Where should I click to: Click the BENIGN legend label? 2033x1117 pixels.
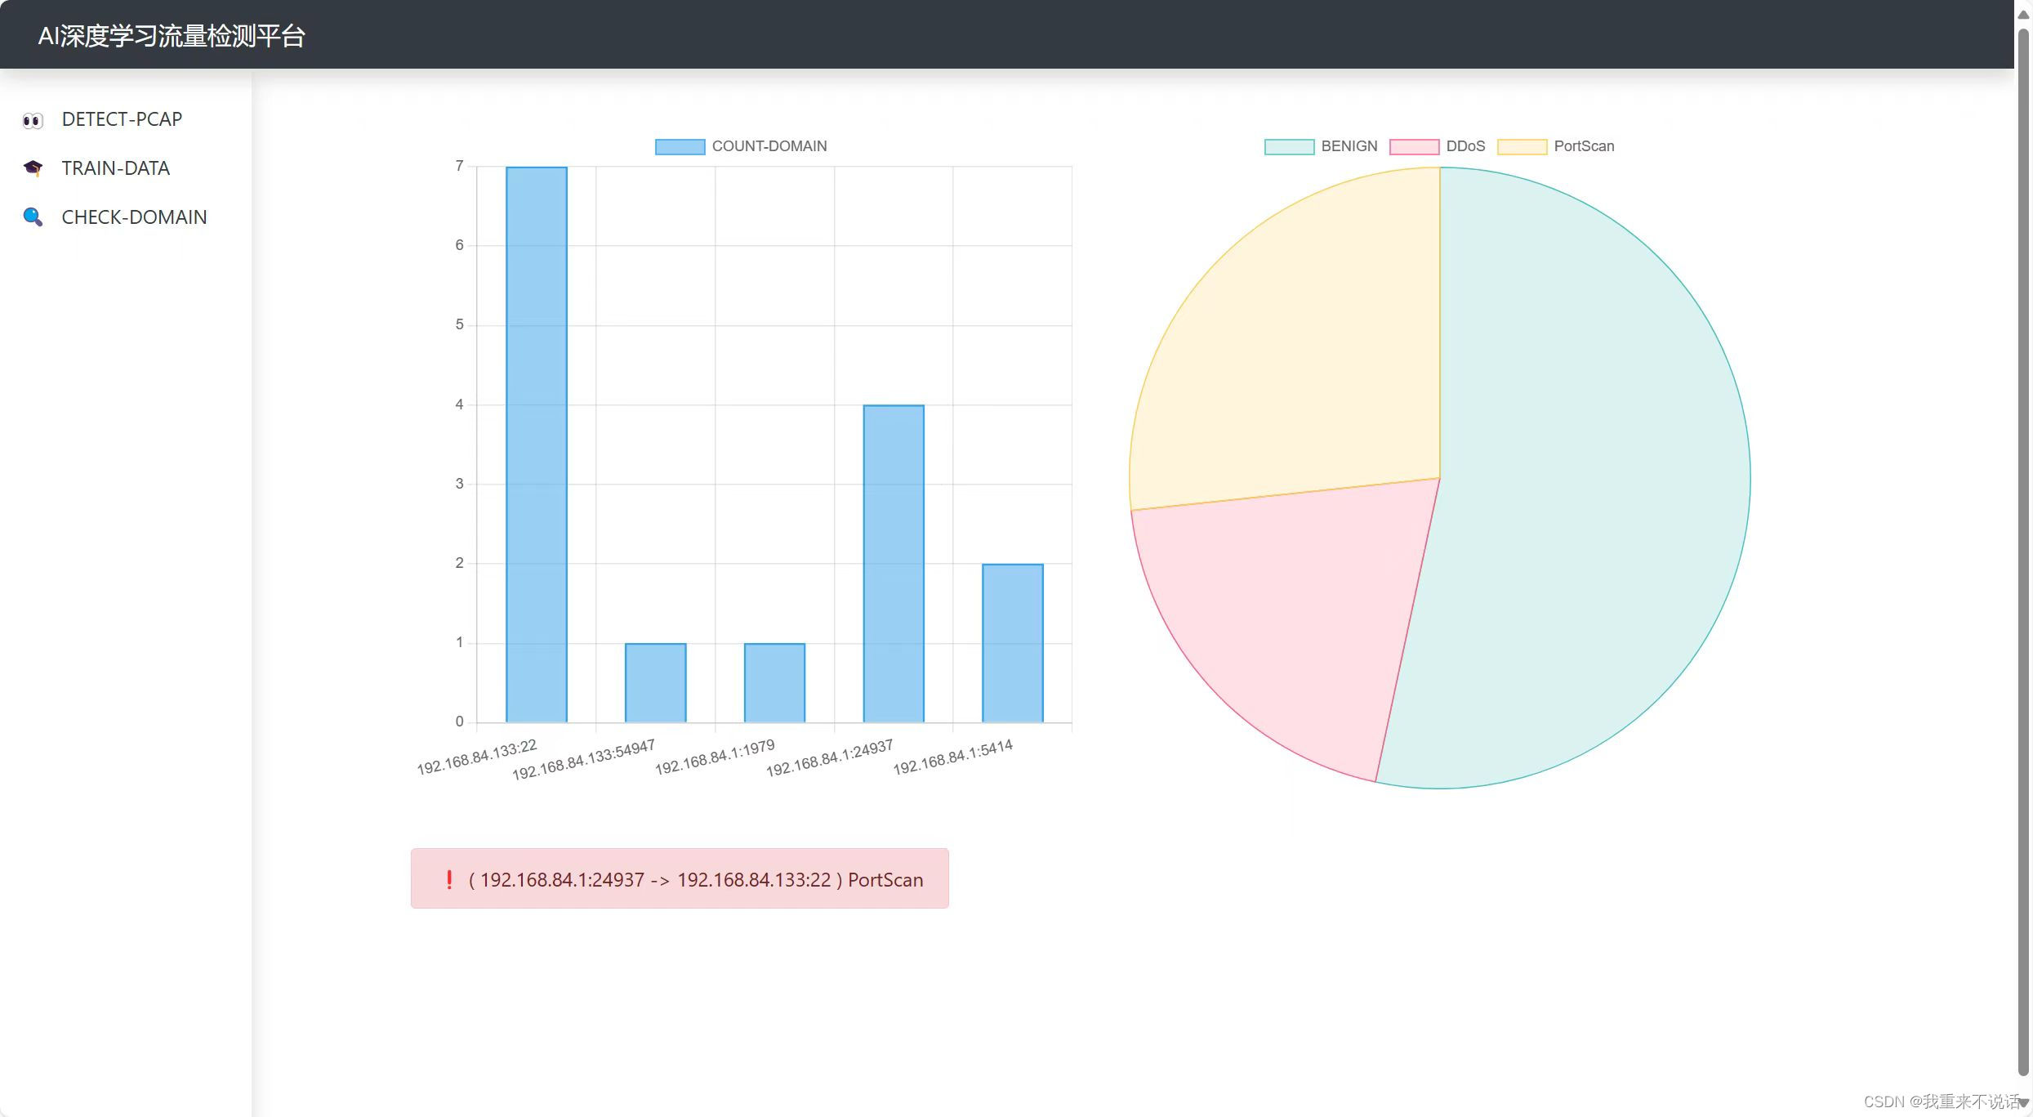point(1349,146)
